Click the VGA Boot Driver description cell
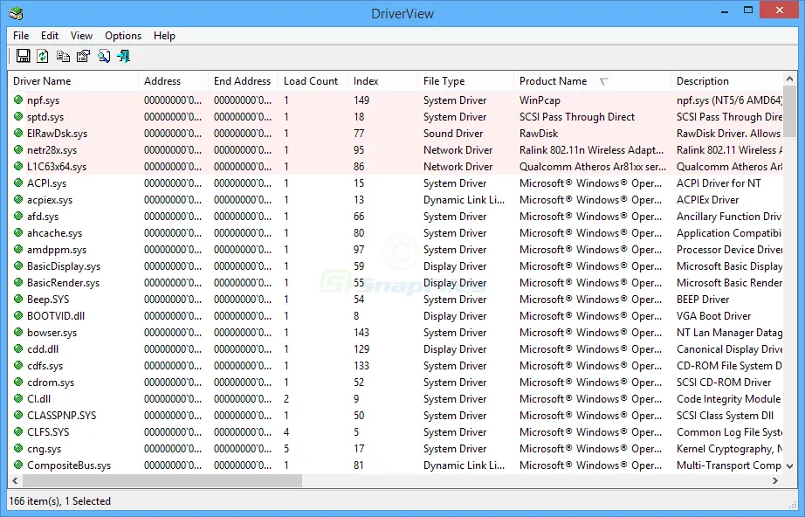 (x=713, y=316)
